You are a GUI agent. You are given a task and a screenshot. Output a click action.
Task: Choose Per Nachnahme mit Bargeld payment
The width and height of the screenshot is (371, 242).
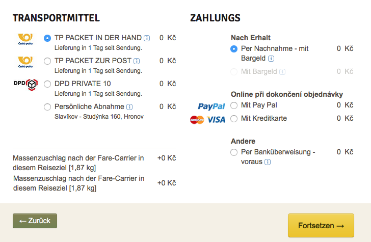pos(234,49)
